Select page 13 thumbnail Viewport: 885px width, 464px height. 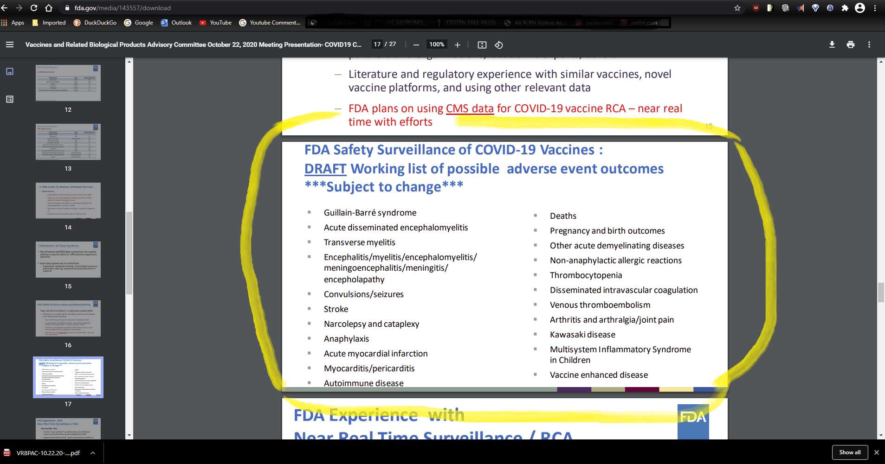pos(68,142)
